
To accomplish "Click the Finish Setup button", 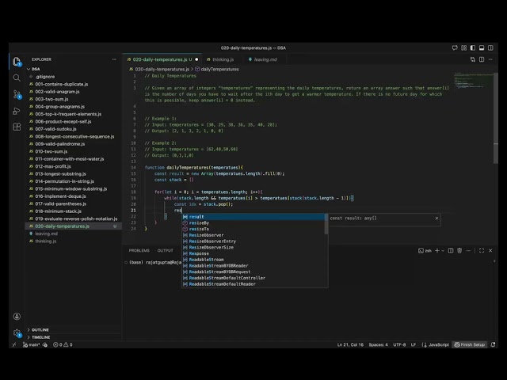I will point(471,344).
